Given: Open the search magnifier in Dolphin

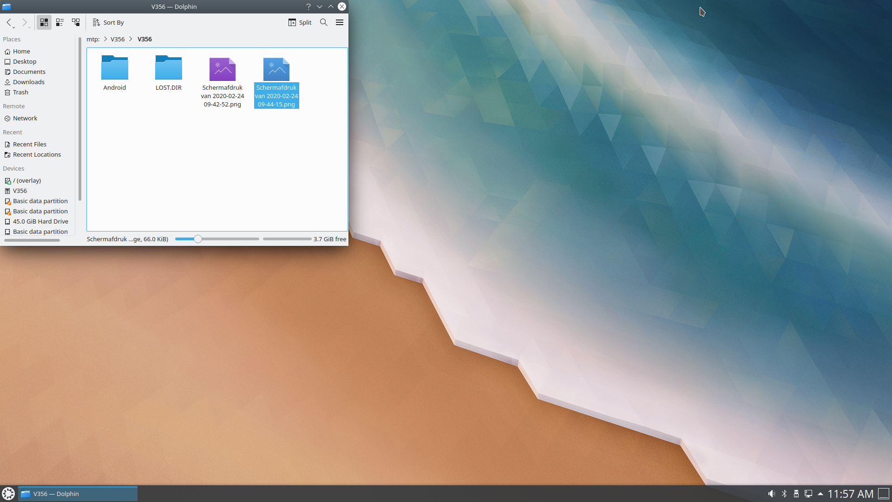Looking at the screenshot, I should [x=324, y=22].
